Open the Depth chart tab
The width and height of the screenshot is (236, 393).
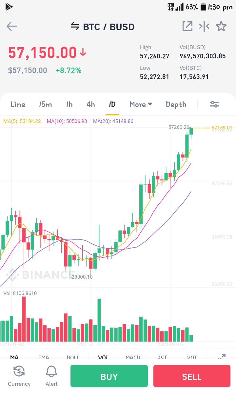click(x=176, y=105)
